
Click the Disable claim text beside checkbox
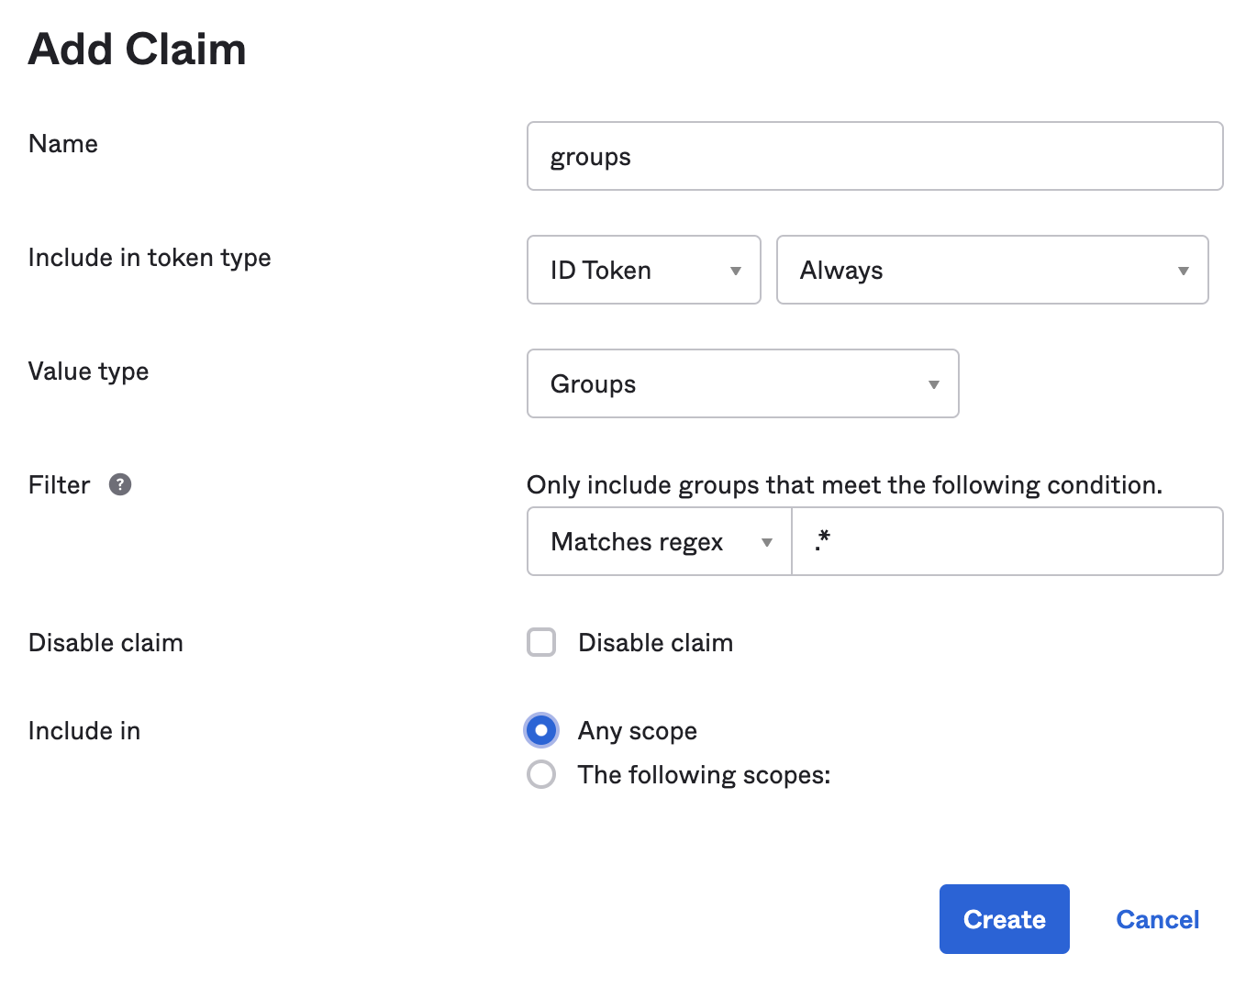coord(655,643)
